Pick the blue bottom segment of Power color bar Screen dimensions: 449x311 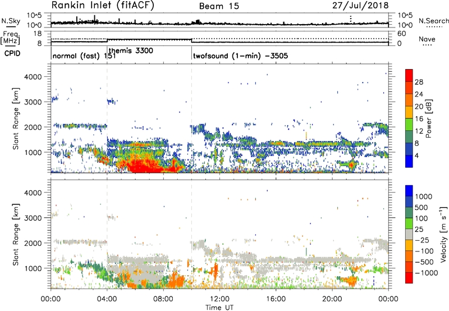(409, 161)
